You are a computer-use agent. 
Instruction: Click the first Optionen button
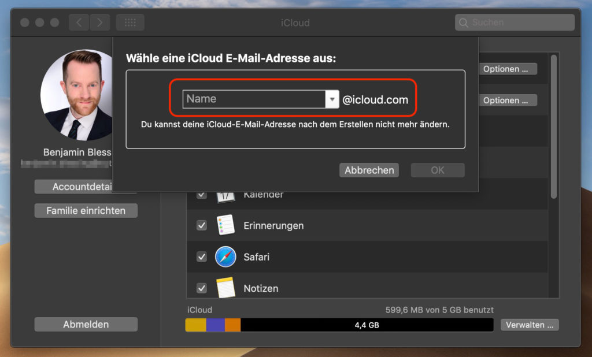tap(508, 69)
